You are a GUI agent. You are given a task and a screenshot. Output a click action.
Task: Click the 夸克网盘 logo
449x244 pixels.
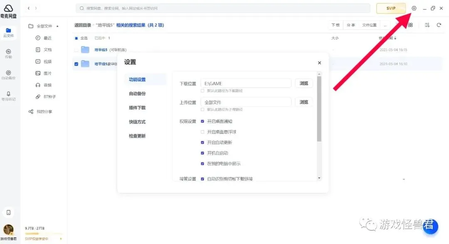8,11
